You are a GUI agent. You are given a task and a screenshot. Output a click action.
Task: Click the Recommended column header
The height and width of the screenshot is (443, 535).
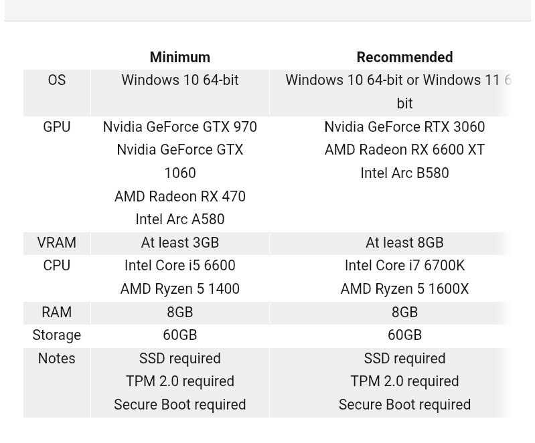tap(404, 58)
